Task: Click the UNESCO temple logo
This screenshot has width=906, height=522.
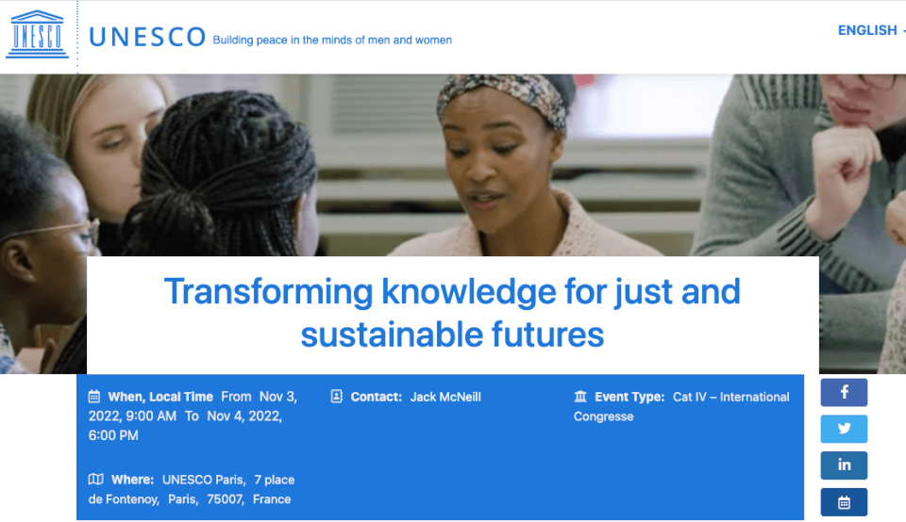Action: coord(38,35)
